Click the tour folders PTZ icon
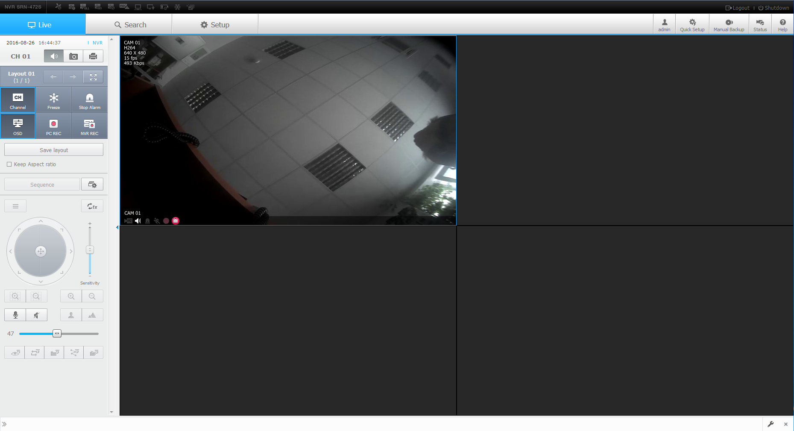 click(x=94, y=352)
